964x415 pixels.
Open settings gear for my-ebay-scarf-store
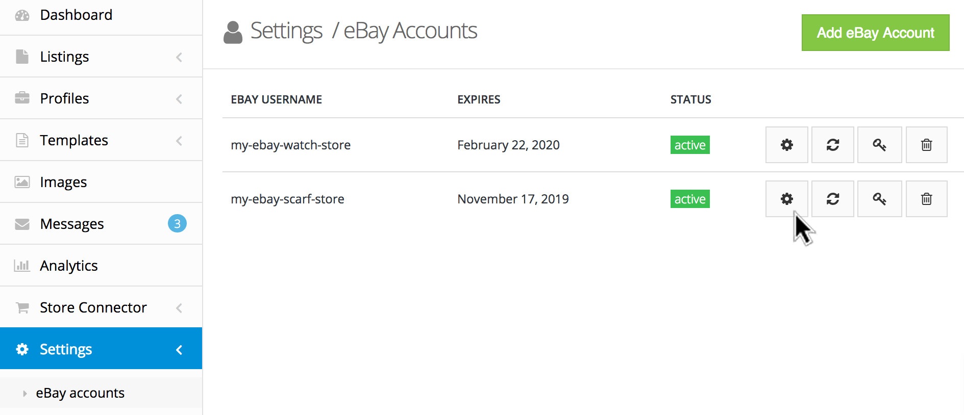(x=786, y=199)
